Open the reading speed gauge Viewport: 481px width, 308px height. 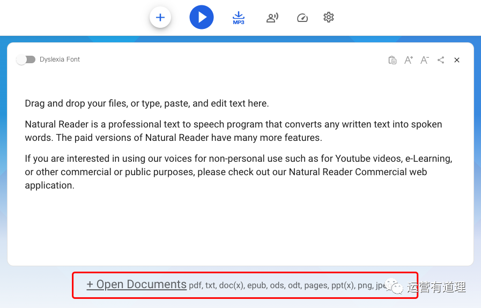[x=302, y=18]
